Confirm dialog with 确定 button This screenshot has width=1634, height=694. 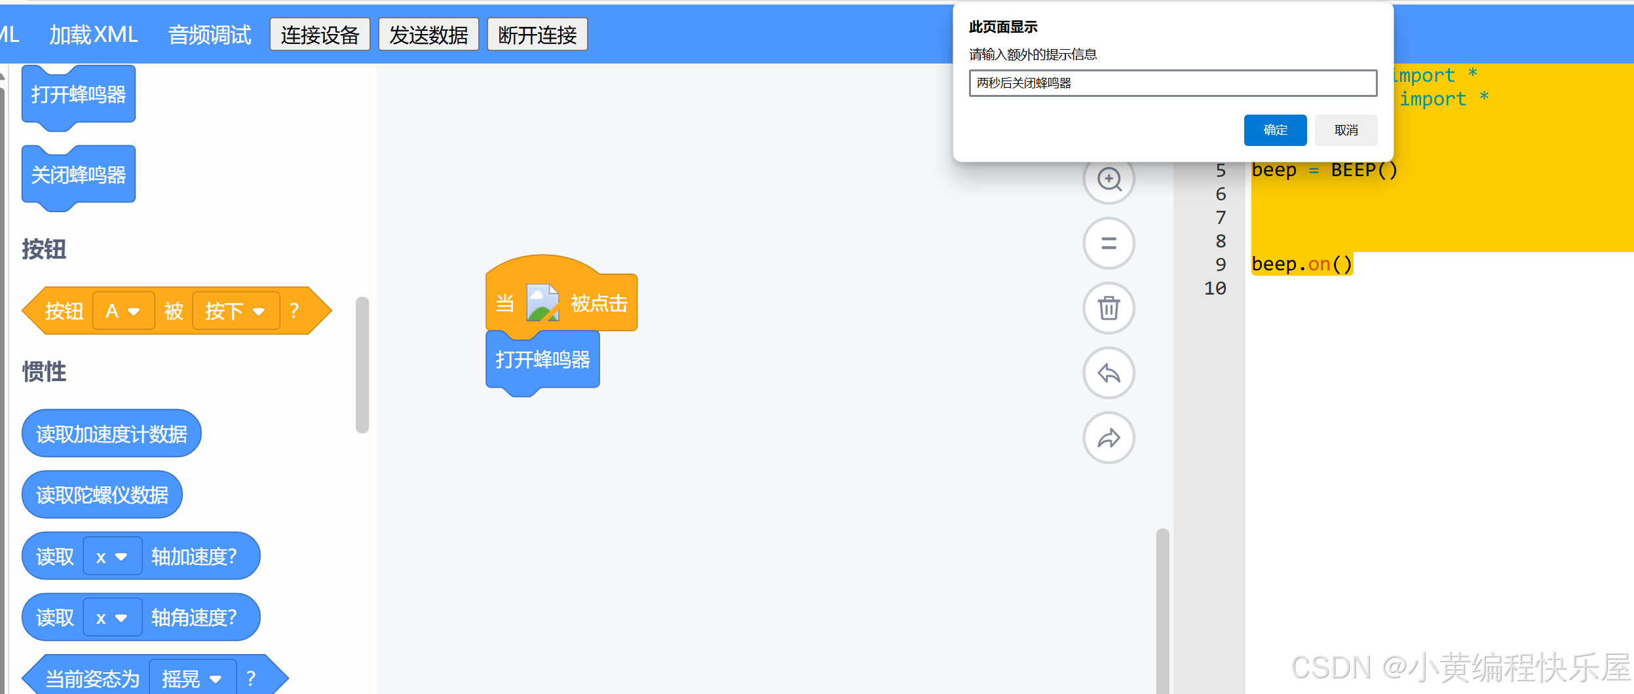click(x=1274, y=130)
